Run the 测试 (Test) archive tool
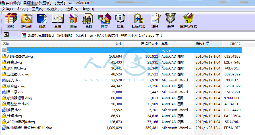This screenshot has width=255, height=135. pyautogui.click(x=42, y=18)
